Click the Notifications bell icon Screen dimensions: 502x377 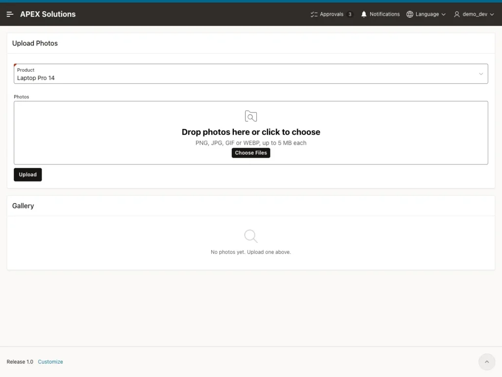(x=364, y=14)
